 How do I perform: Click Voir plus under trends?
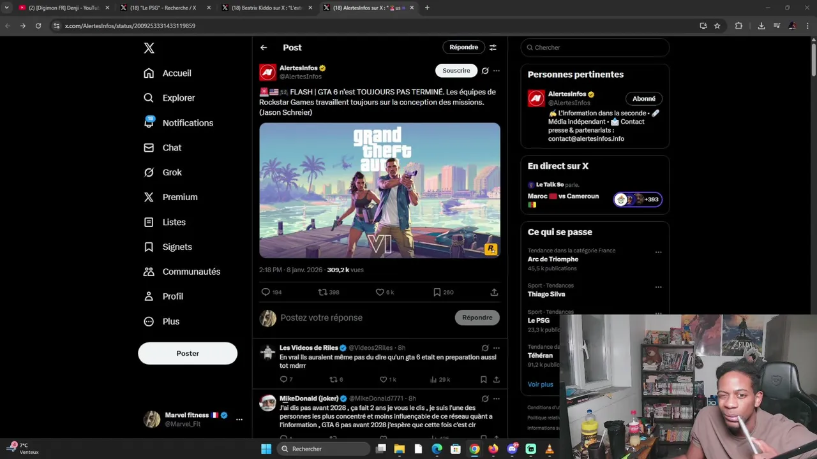pos(541,384)
